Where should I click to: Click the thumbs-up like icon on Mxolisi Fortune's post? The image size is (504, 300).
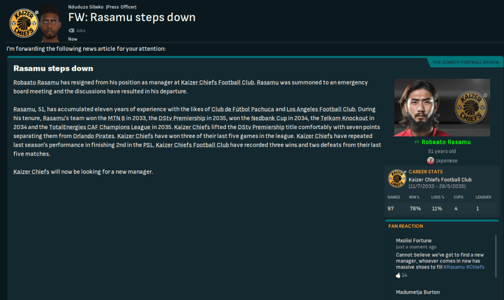[398, 275]
